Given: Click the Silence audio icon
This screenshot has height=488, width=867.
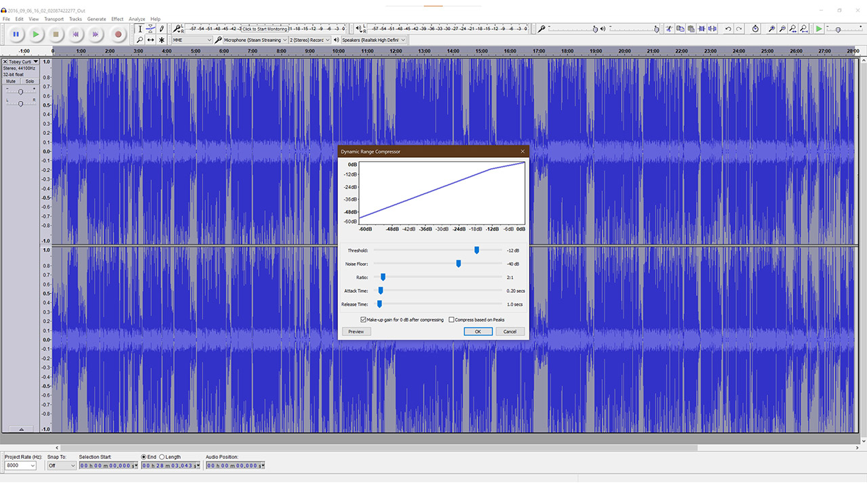Looking at the screenshot, I should point(713,29).
